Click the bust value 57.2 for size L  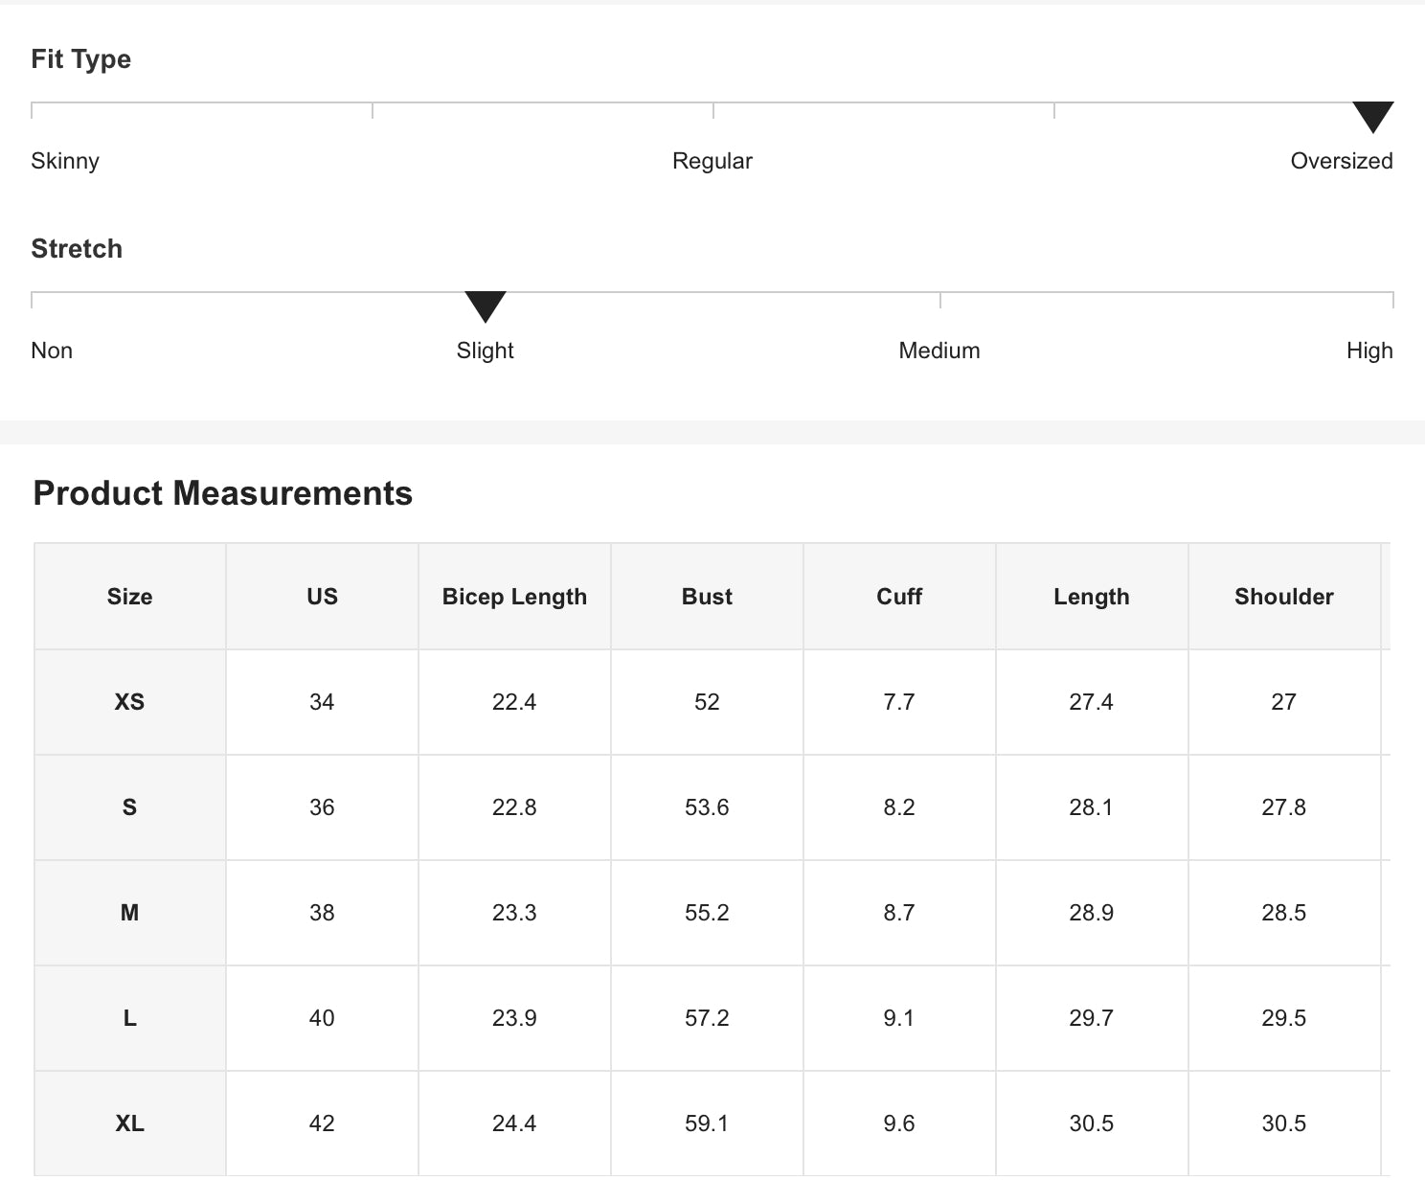coord(707,1018)
